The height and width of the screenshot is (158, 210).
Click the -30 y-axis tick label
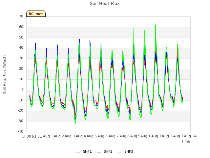point(21,121)
